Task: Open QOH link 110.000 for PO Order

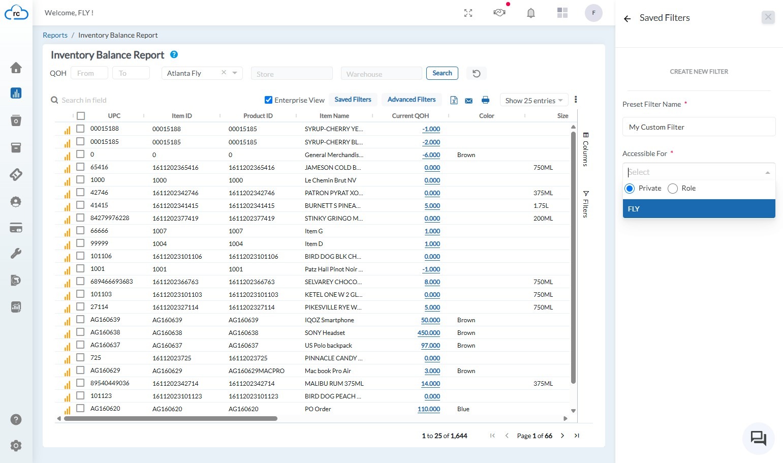Action: (x=429, y=409)
